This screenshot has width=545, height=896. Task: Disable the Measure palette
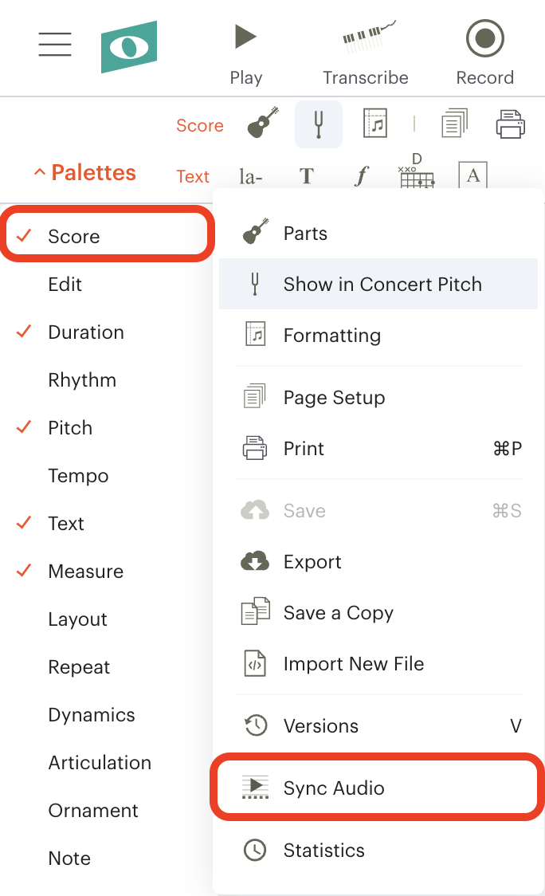(x=85, y=572)
